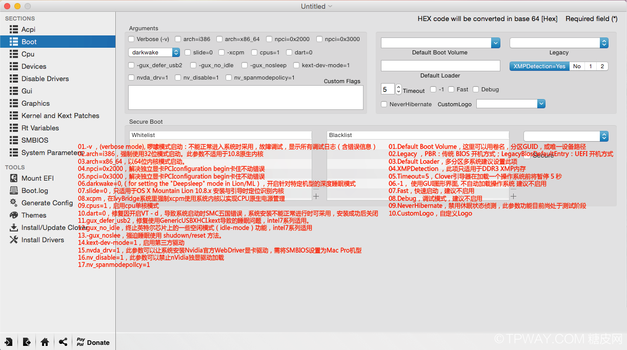The width and height of the screenshot is (627, 350).
Task: Tick the Debug checkbox
Action: coord(476,89)
